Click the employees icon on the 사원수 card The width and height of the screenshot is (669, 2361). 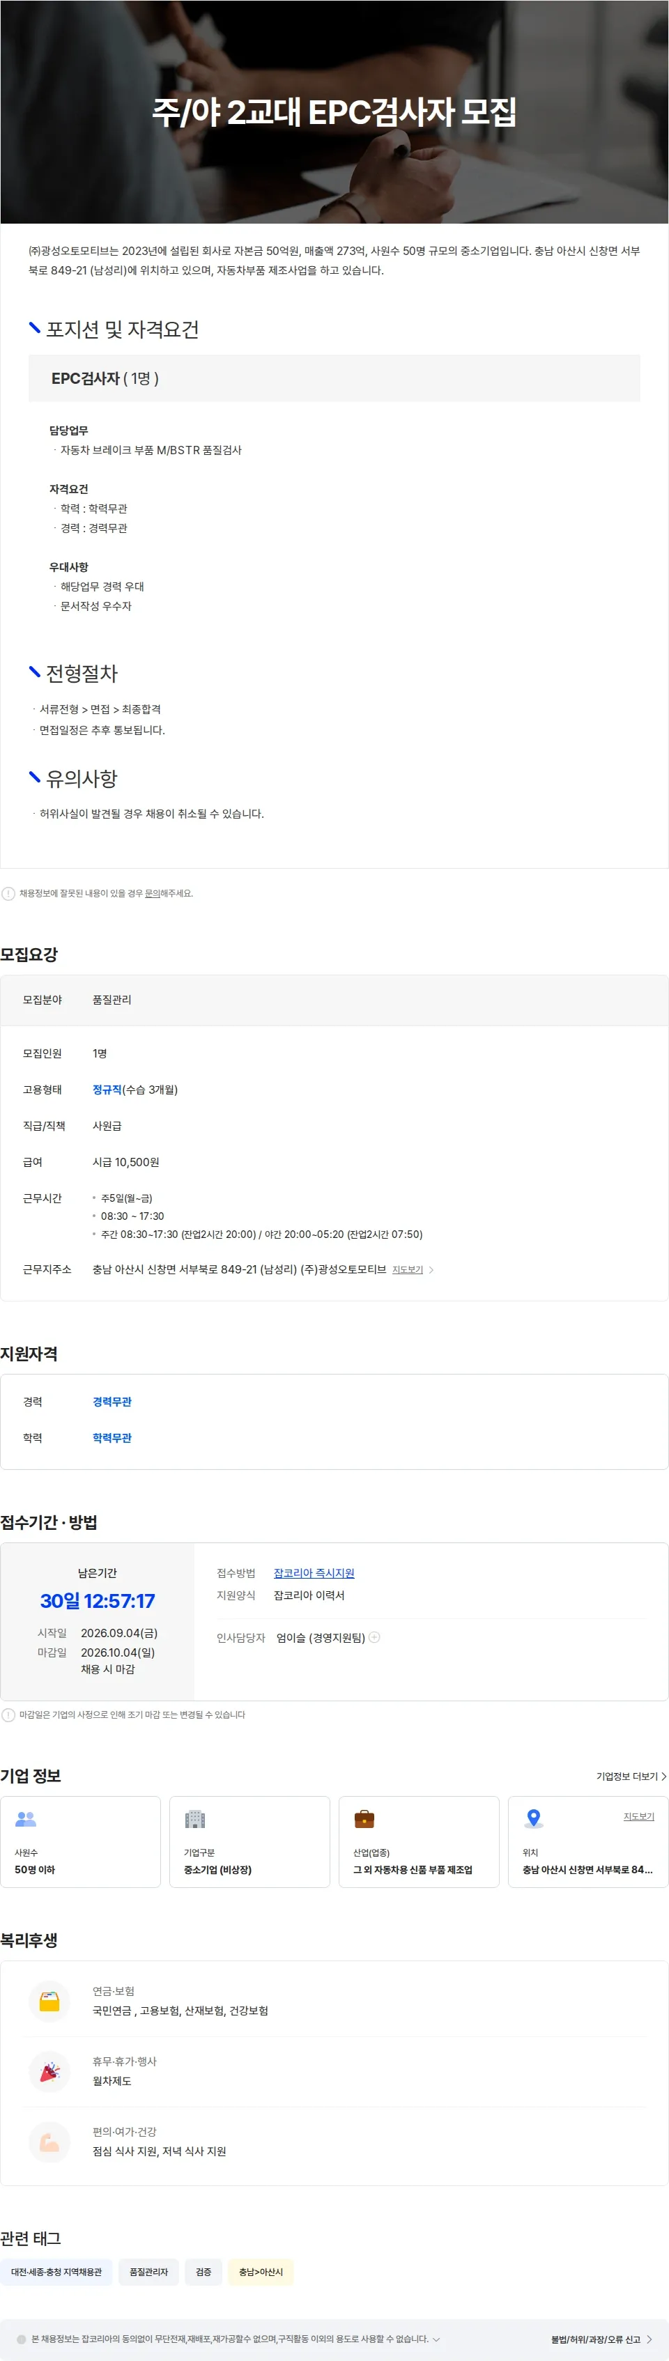point(26,1818)
